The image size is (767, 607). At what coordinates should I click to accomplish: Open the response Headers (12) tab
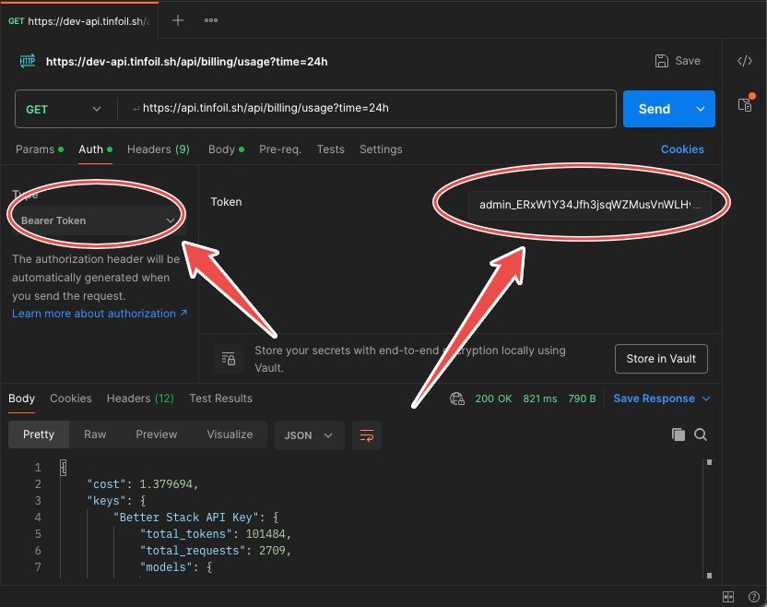pos(140,399)
